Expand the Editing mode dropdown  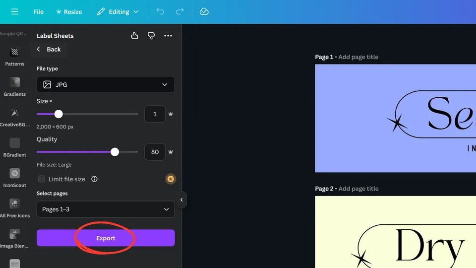pos(118,11)
